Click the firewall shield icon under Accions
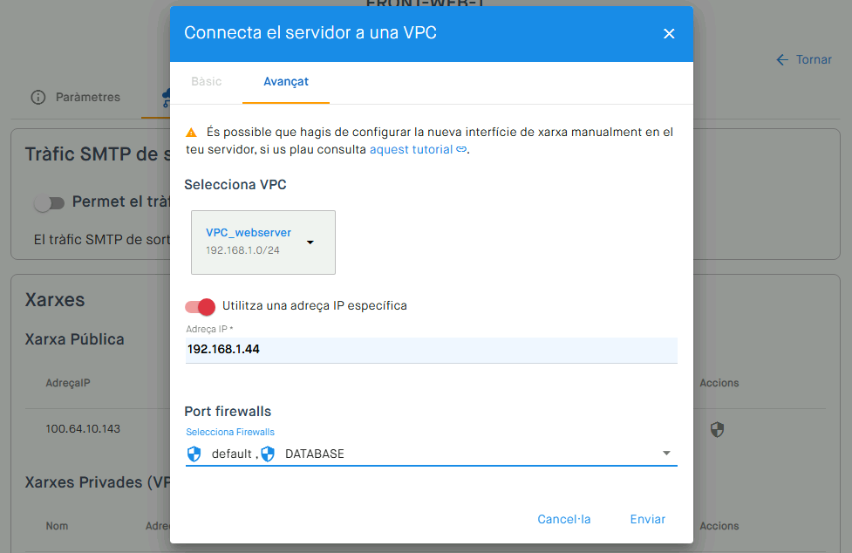 pos(717,430)
